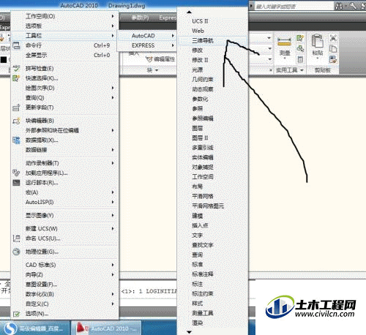Select the 工具栏 menu entry
366x335 pixels.
(x=65, y=36)
